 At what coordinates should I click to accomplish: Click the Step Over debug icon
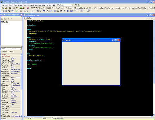click(28, 11)
